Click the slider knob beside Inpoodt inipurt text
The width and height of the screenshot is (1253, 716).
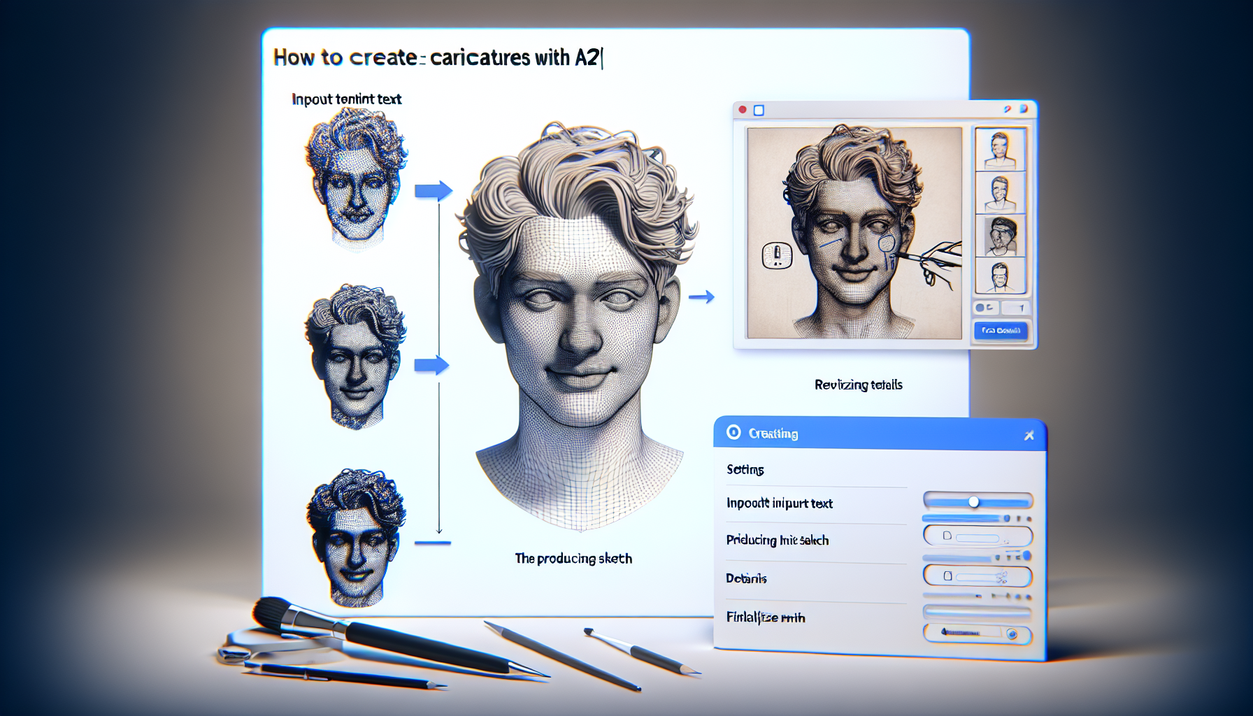pyautogui.click(x=973, y=502)
